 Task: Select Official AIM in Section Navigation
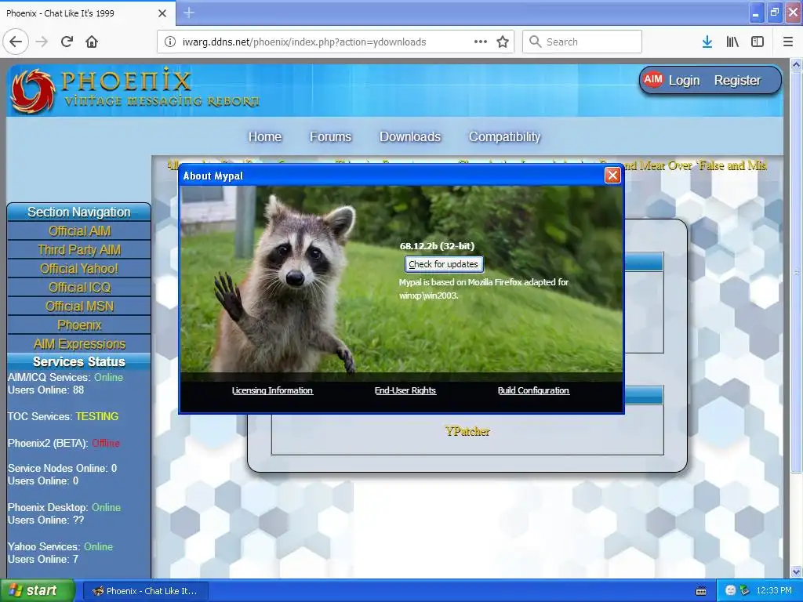tap(79, 231)
